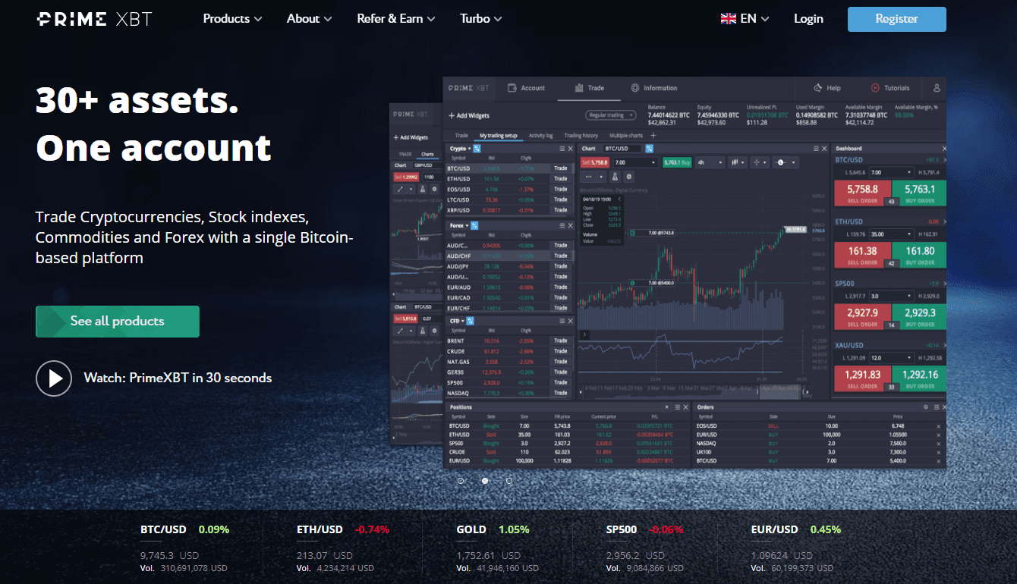Click the link icon beside CFD widget title

click(x=470, y=321)
